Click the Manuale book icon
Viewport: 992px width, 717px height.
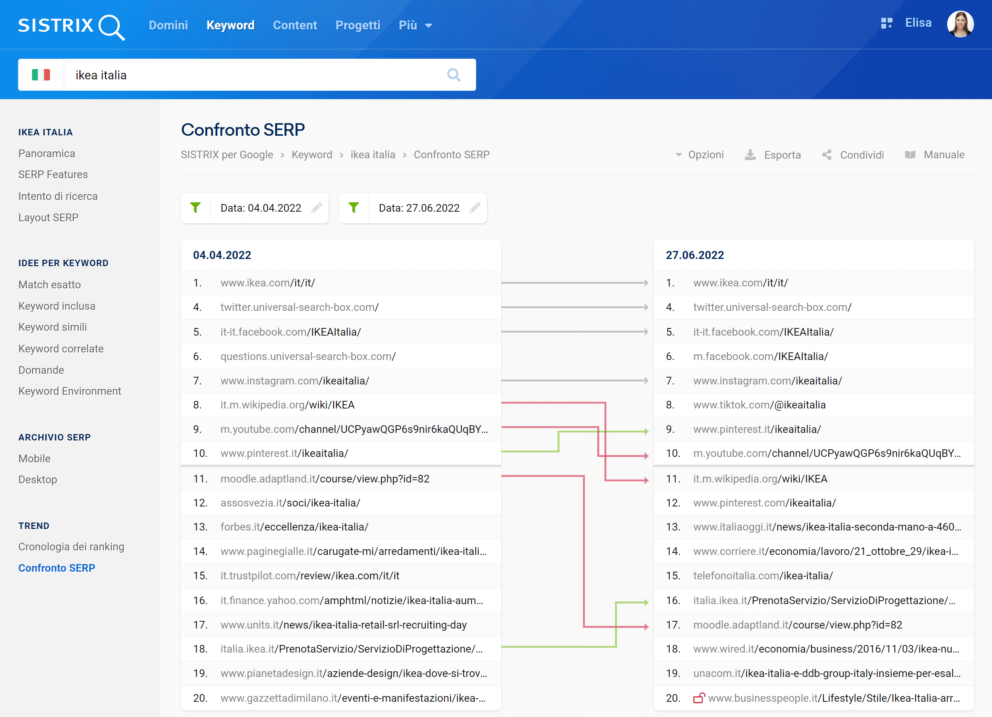[x=910, y=155]
